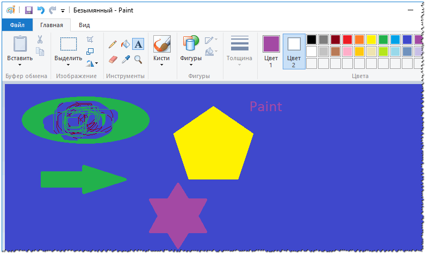Screen dimensions: 429x257
Task: Select the Magnifier tool
Action: click(138, 59)
